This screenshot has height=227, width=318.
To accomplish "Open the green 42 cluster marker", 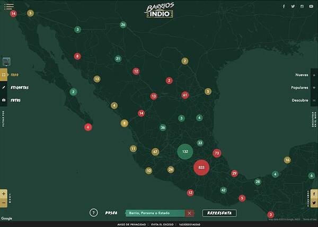I will point(223,190).
